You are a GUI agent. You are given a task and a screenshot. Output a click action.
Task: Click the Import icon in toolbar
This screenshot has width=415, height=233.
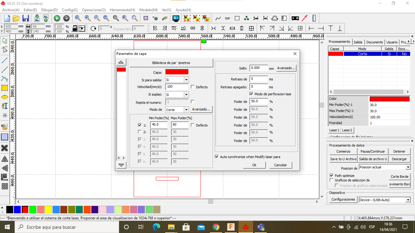pyautogui.click(x=37, y=18)
